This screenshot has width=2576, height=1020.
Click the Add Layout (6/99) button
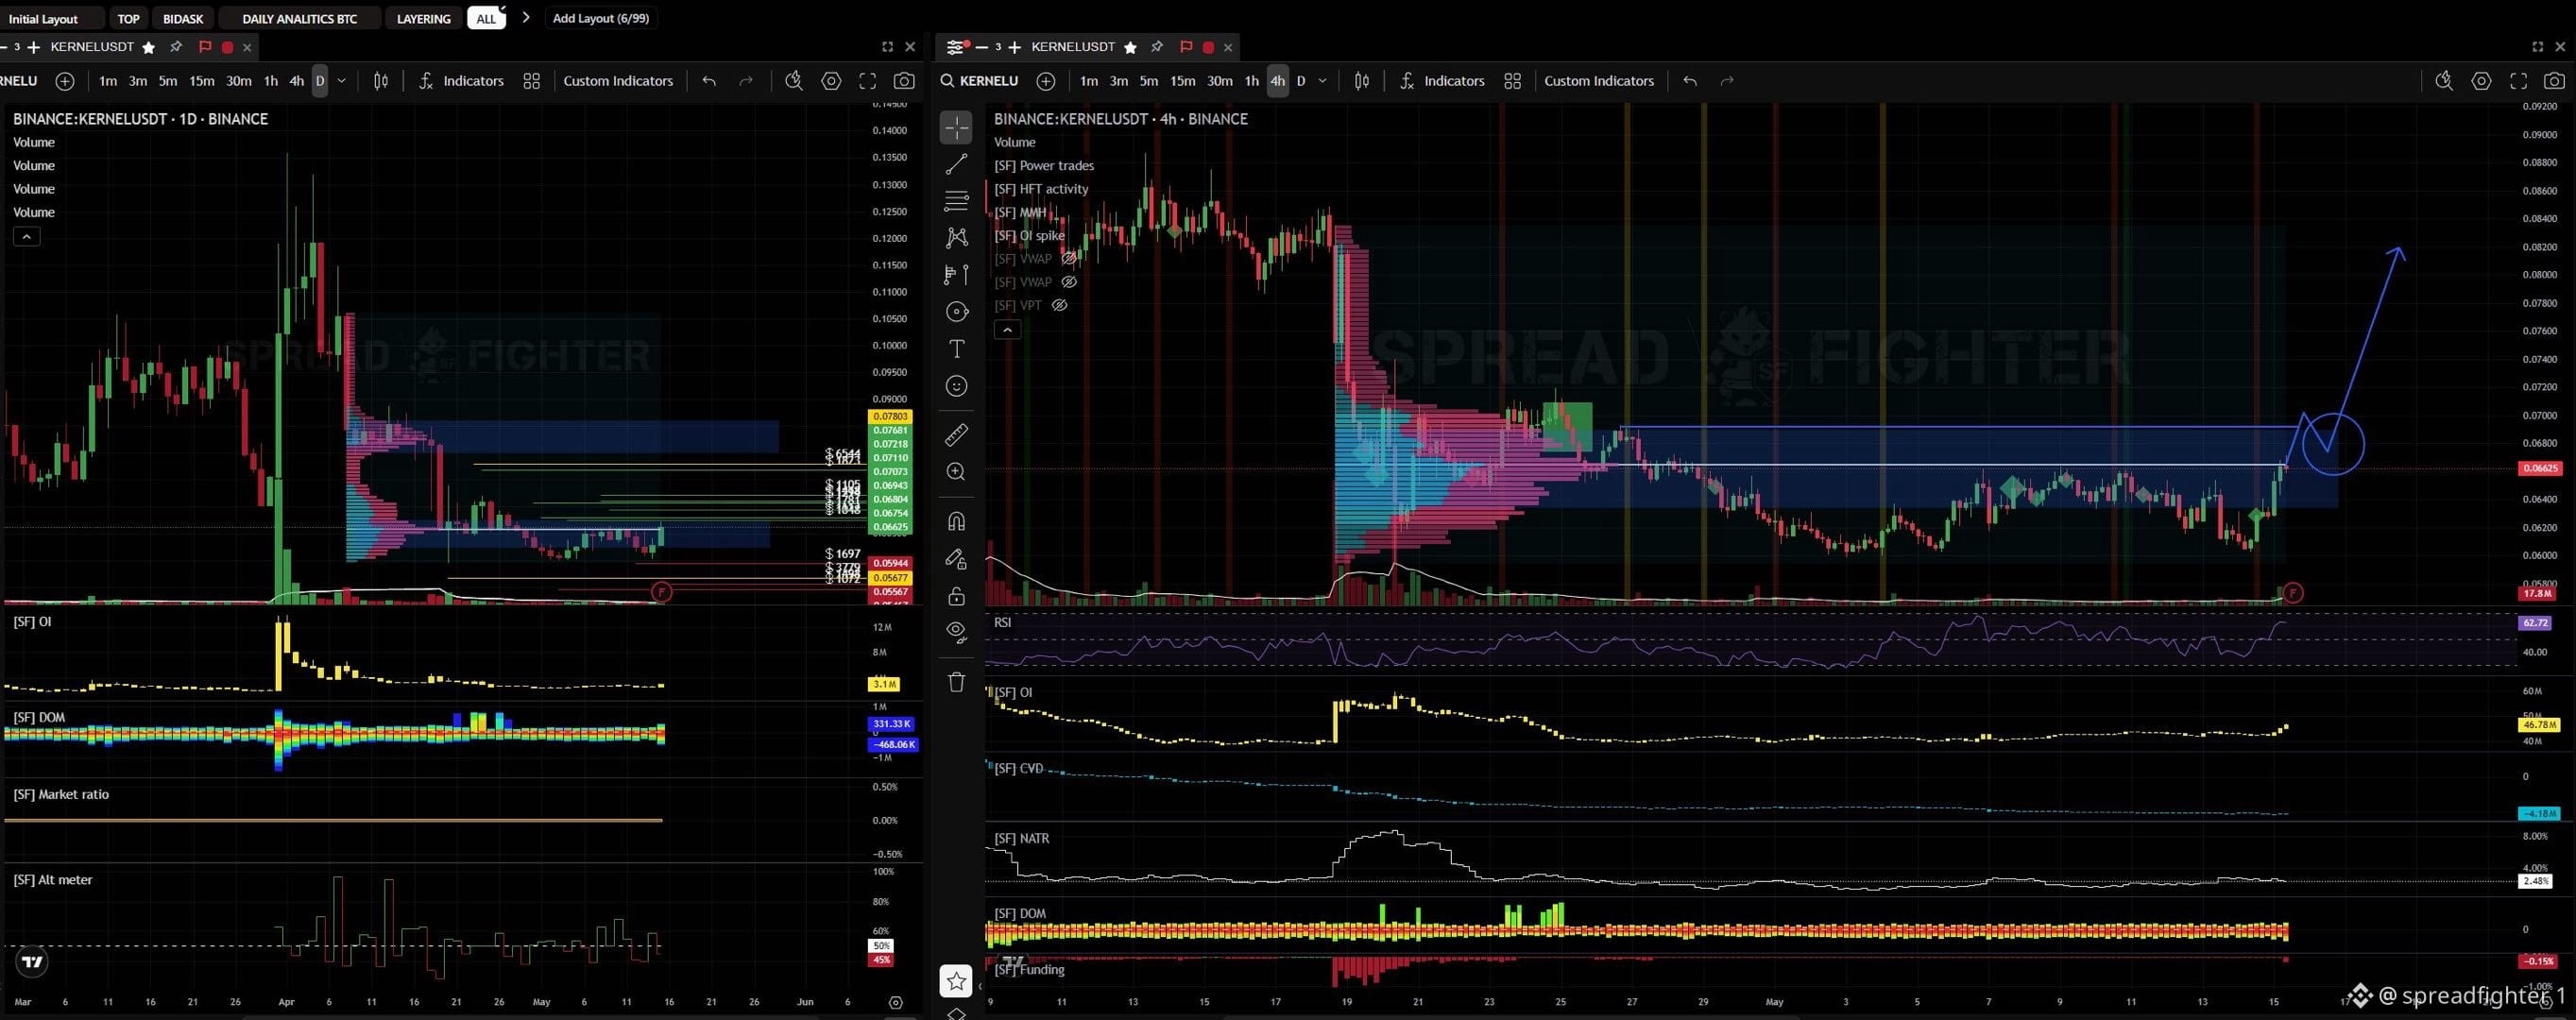600,18
